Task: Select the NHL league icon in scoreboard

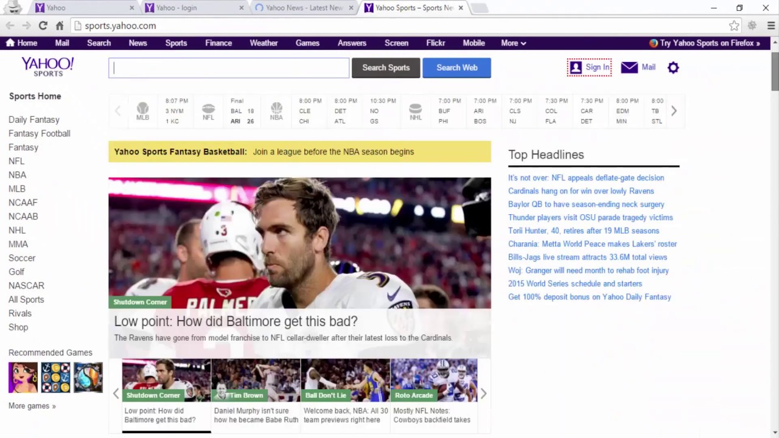Action: point(415,111)
